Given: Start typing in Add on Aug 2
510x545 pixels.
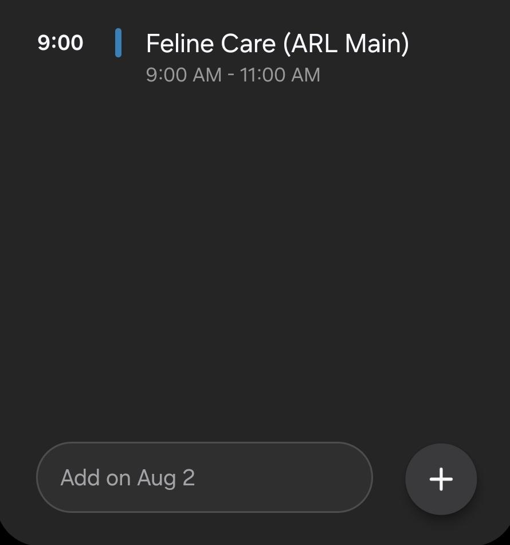Looking at the screenshot, I should click(x=205, y=477).
